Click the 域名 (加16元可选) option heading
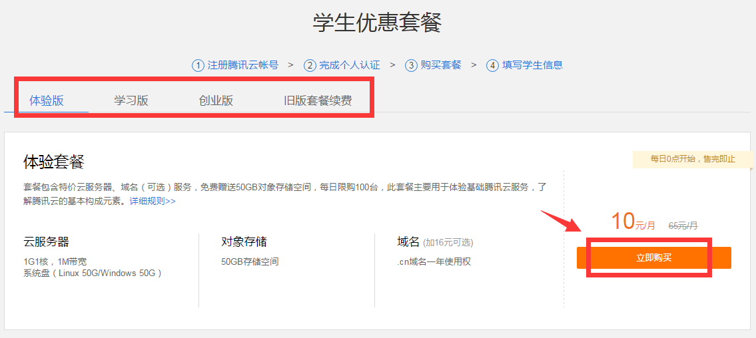The height and width of the screenshot is (338, 756). [435, 242]
